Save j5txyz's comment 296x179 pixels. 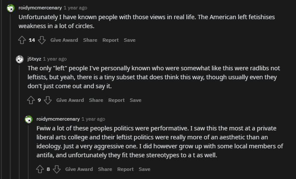coord(135,100)
